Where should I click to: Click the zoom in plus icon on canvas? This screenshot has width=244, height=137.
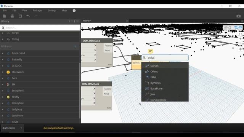(241, 38)
